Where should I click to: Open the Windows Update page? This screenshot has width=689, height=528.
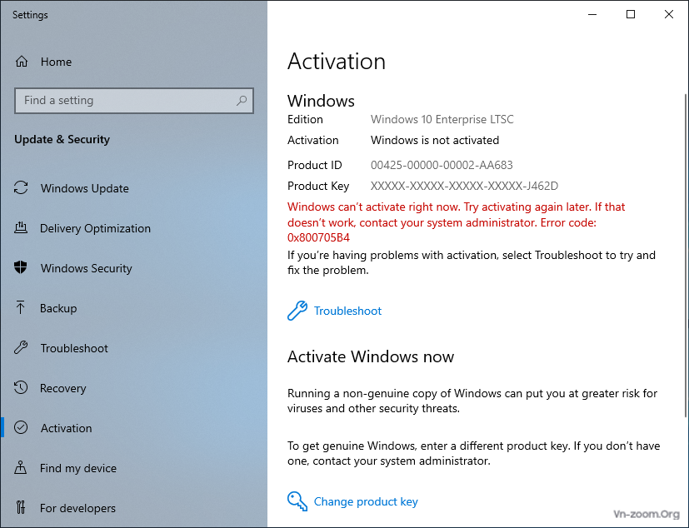click(x=84, y=188)
